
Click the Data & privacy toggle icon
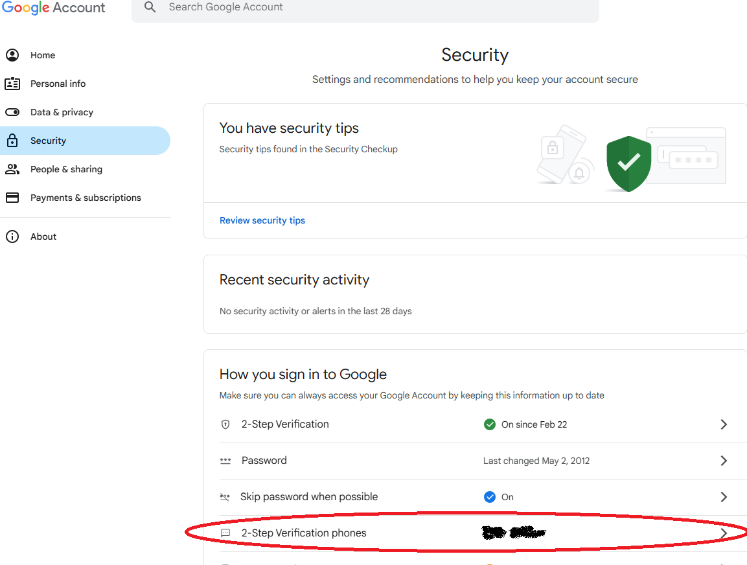click(x=12, y=113)
